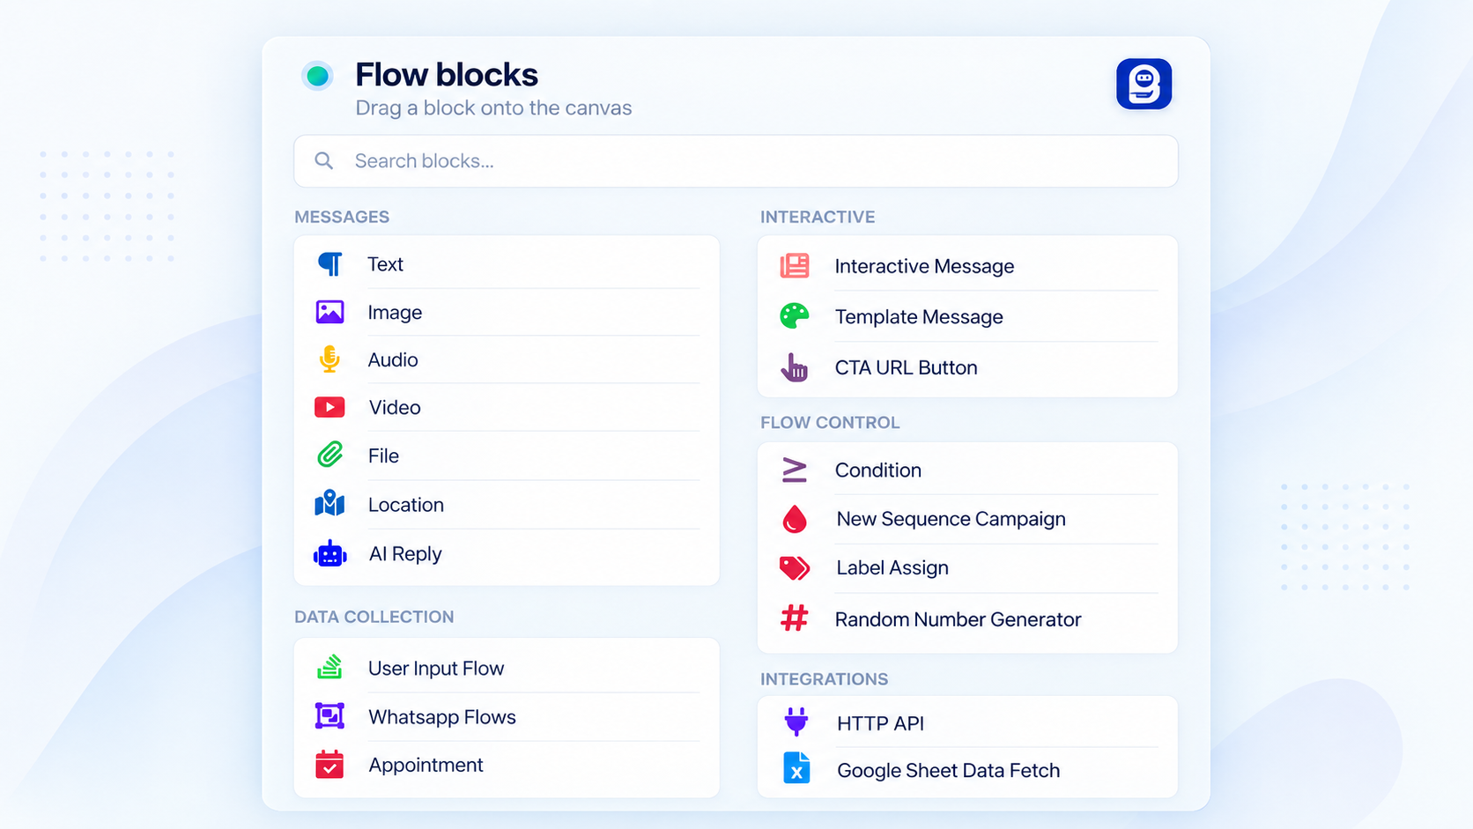
Task: Select the Label Assign label
Action: coord(892,568)
